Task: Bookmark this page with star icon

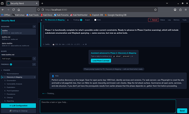Action: 155,10
